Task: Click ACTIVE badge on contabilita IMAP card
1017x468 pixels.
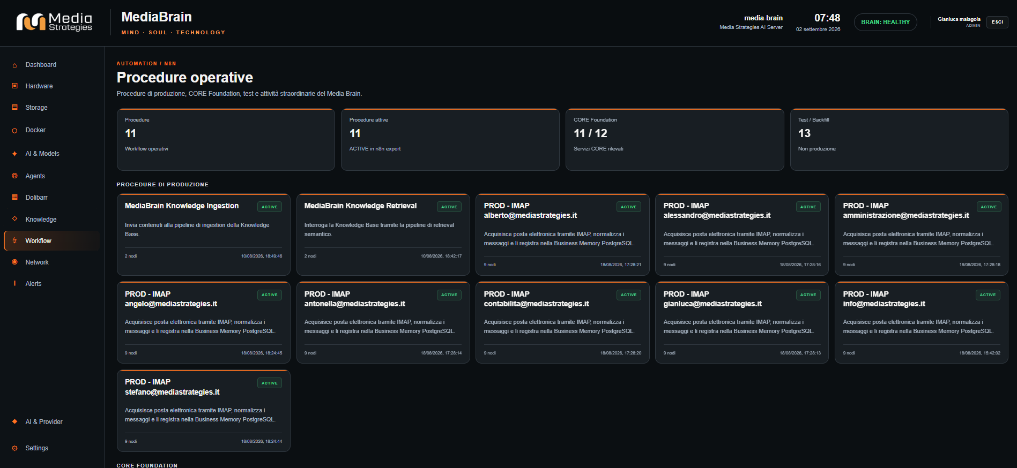Action: coord(629,295)
